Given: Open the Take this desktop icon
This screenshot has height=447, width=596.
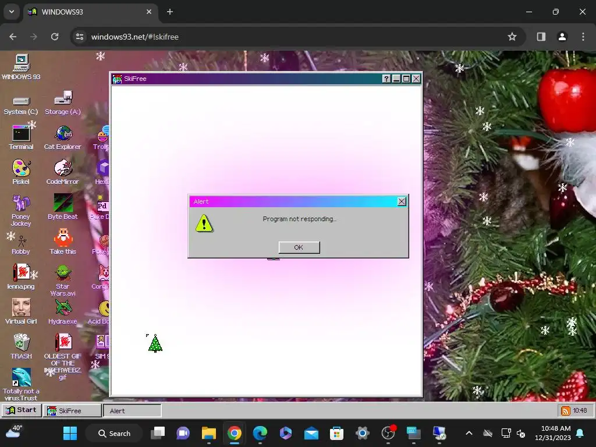Looking at the screenshot, I should pyautogui.click(x=63, y=242).
